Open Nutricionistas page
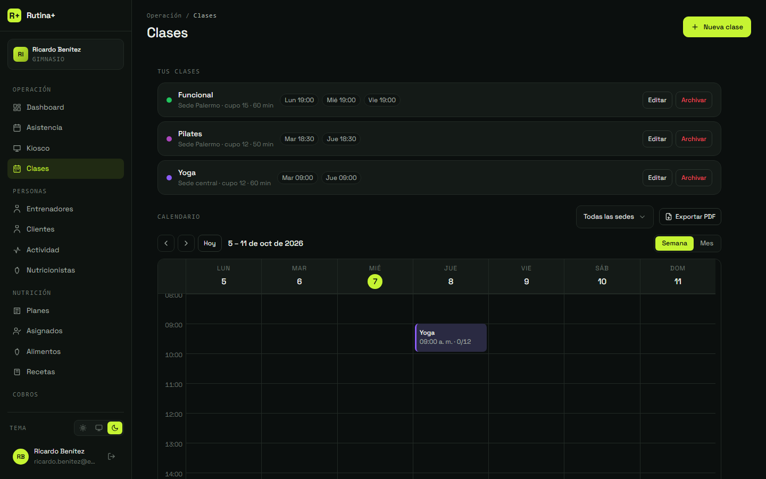The image size is (766, 479). click(65, 270)
